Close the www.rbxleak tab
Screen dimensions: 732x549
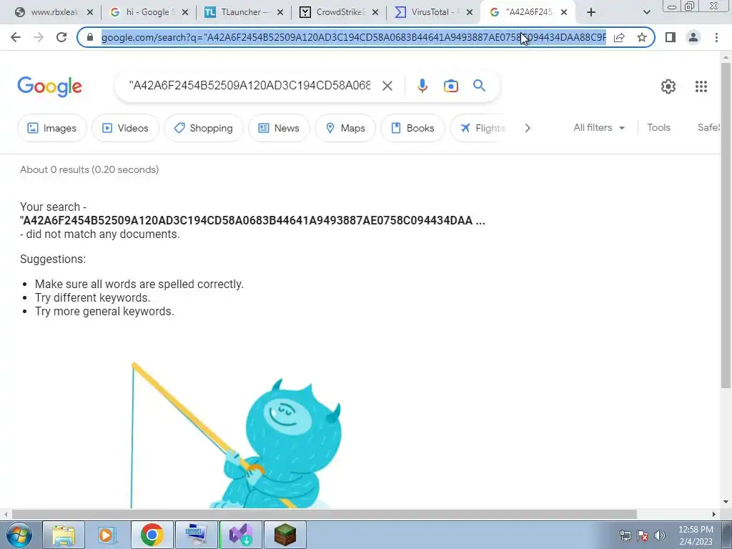coord(89,12)
